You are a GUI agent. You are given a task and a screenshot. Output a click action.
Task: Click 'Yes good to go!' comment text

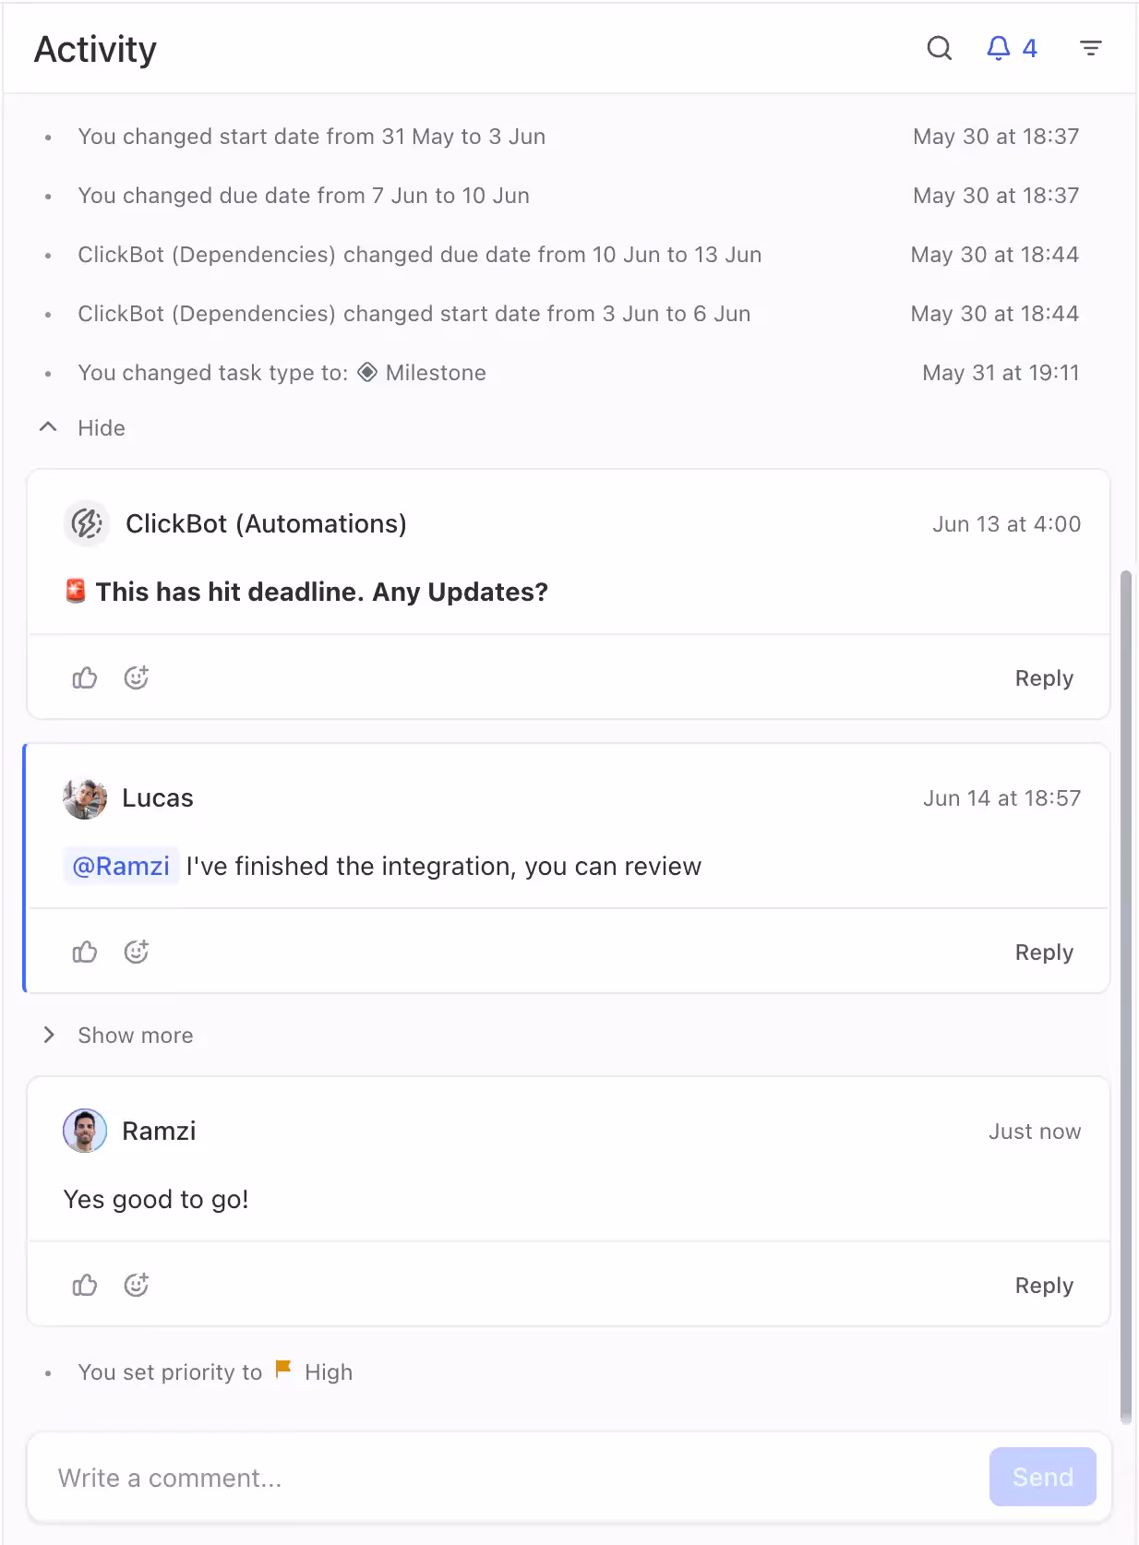(156, 1199)
